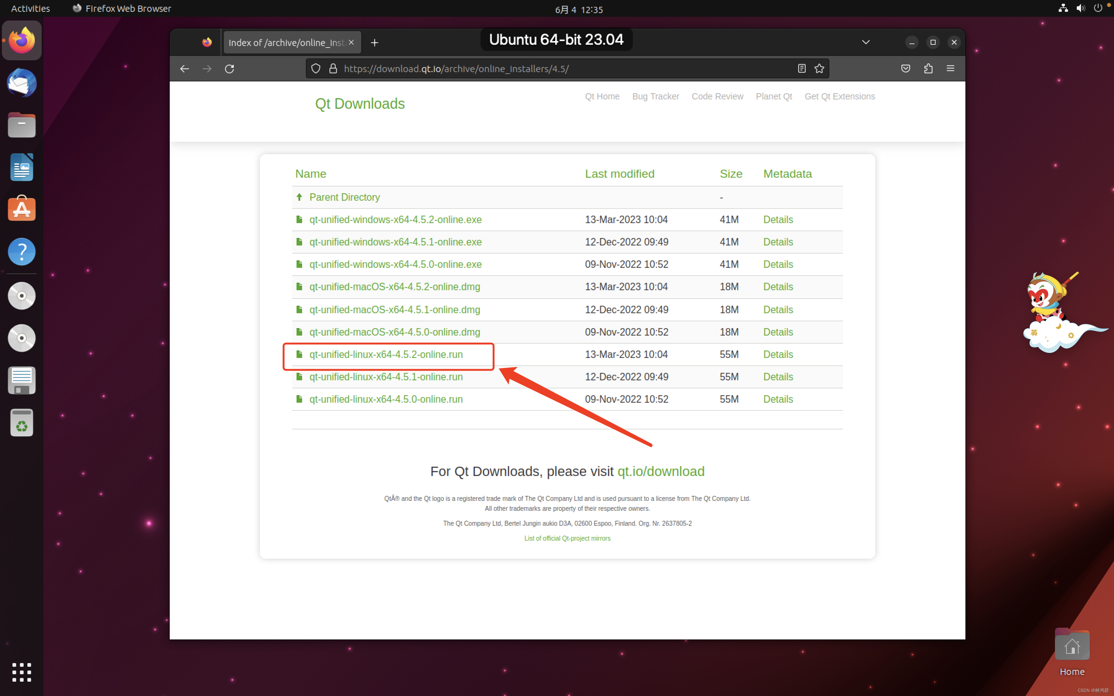Open Ubuntu Software from the dock
Viewport: 1114px width, 696px height.
21,208
